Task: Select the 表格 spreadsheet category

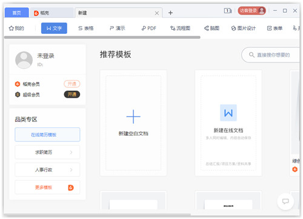Action: click(86, 28)
